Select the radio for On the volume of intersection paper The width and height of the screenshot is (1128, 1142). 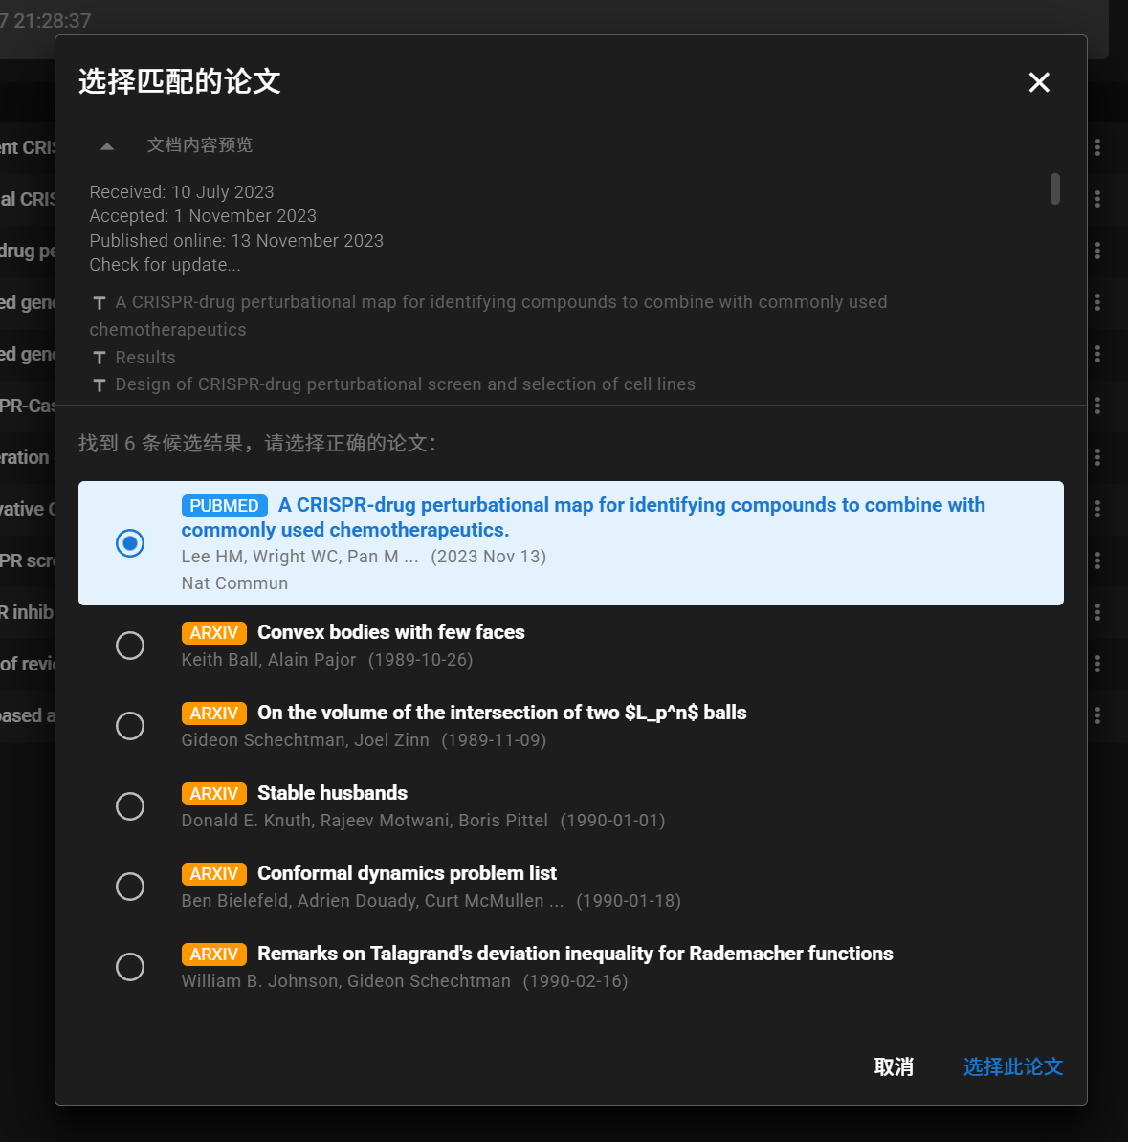tap(130, 726)
